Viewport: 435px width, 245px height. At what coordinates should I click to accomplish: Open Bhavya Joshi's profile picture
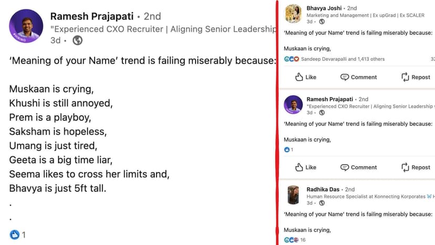[293, 14]
